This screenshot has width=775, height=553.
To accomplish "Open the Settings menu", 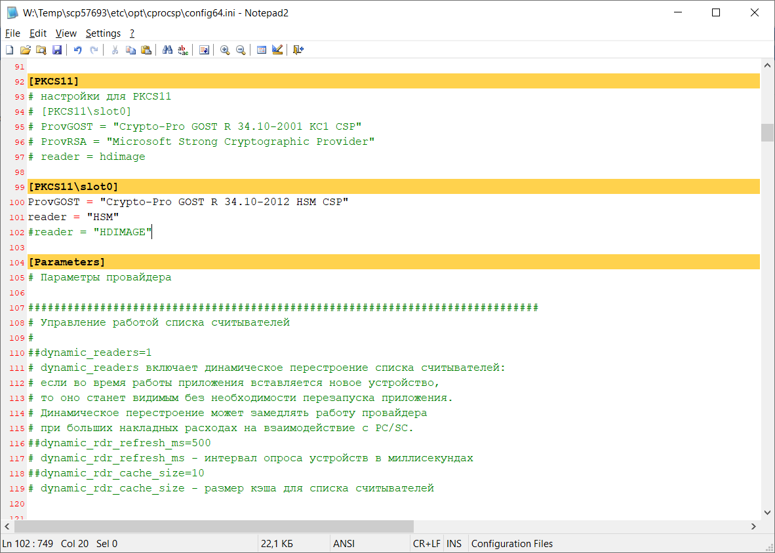I will tap(103, 33).
